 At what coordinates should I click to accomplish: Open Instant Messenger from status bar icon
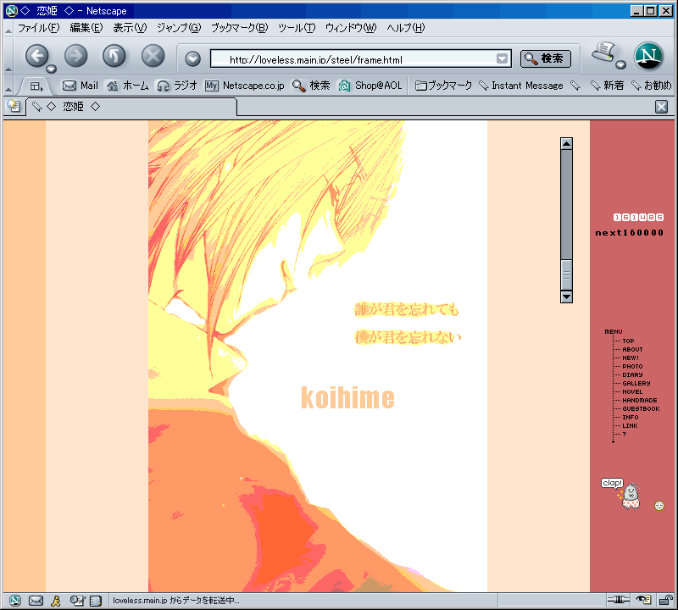[x=56, y=601]
